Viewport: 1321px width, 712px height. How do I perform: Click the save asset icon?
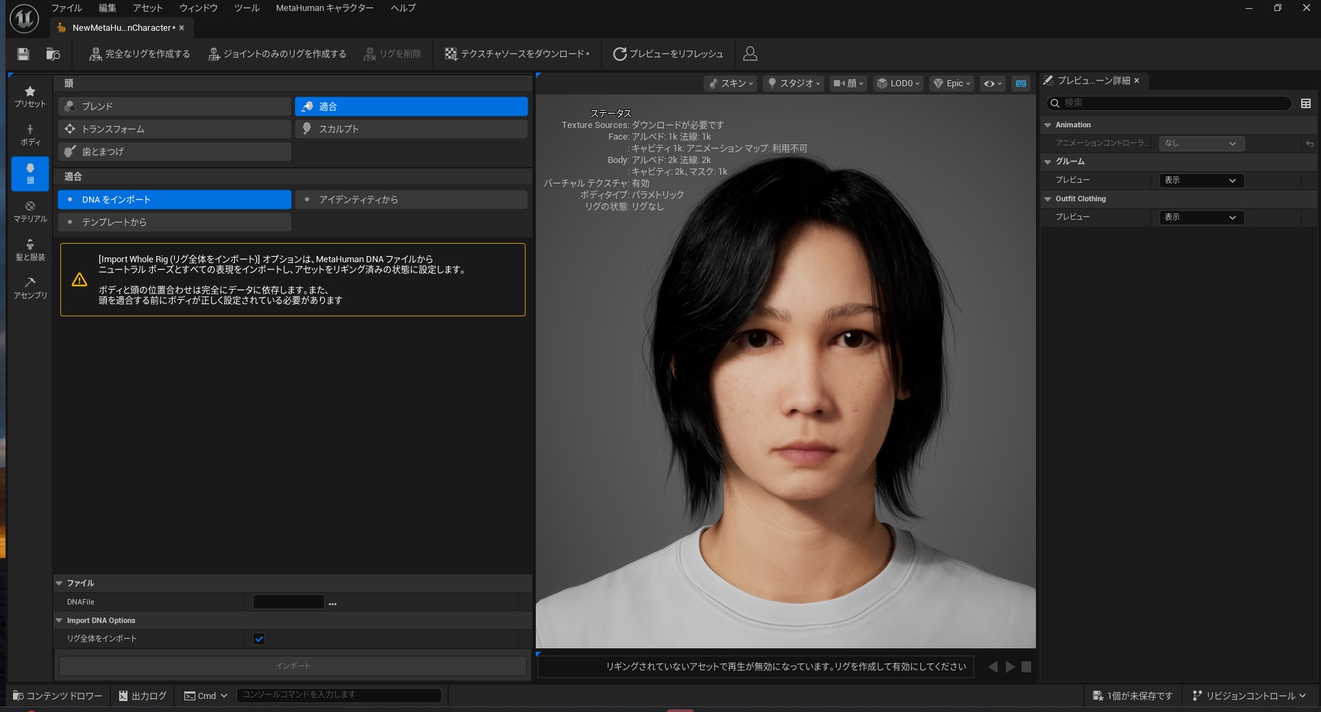(23, 54)
